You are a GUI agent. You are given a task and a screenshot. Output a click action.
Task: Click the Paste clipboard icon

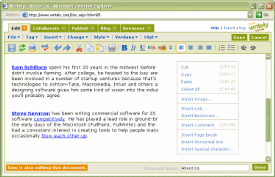(100, 48)
